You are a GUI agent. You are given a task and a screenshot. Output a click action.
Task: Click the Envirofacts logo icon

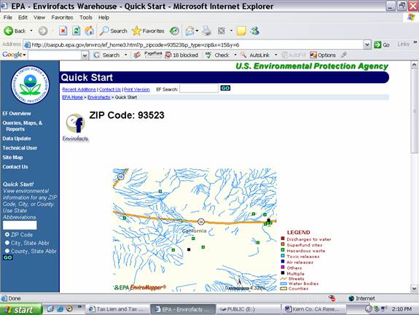click(x=75, y=128)
